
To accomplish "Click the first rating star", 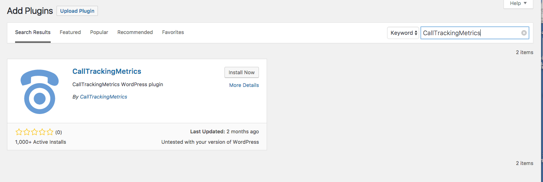I will click(19, 132).
